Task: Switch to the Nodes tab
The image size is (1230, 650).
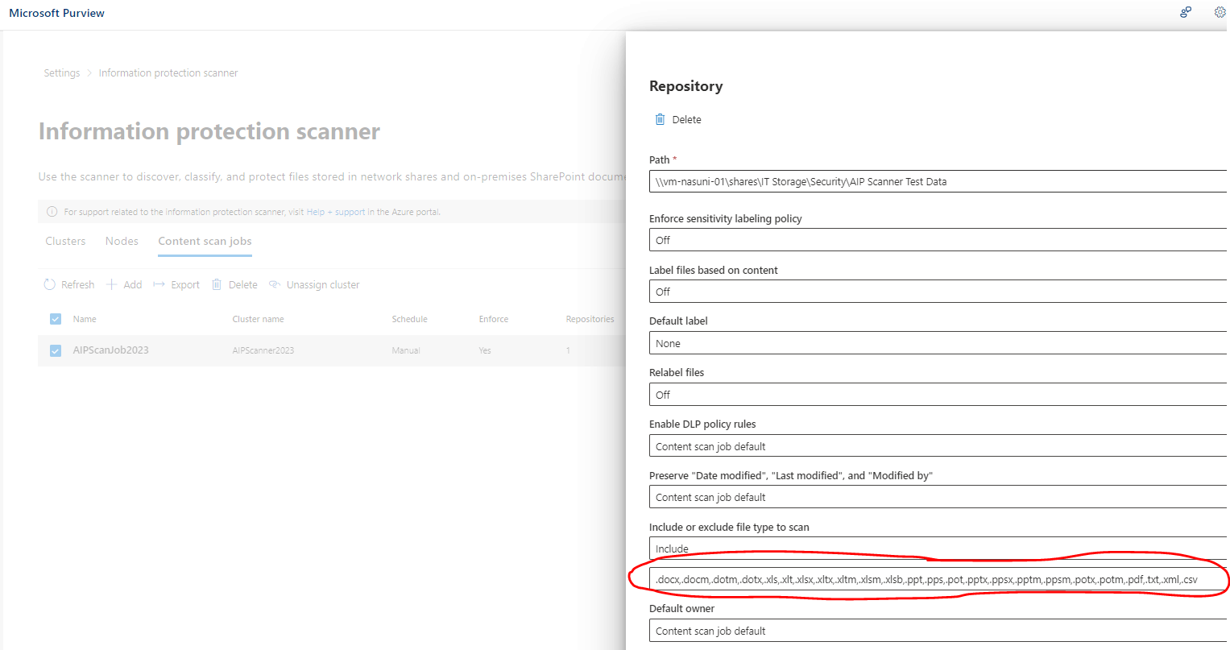Action: tap(122, 240)
